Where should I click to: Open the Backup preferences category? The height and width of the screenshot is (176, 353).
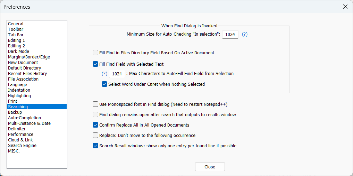point(15,112)
